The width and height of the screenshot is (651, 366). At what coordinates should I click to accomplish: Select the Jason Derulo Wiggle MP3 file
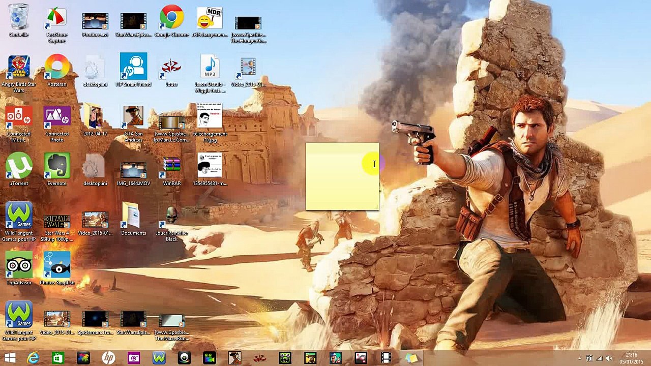210,74
